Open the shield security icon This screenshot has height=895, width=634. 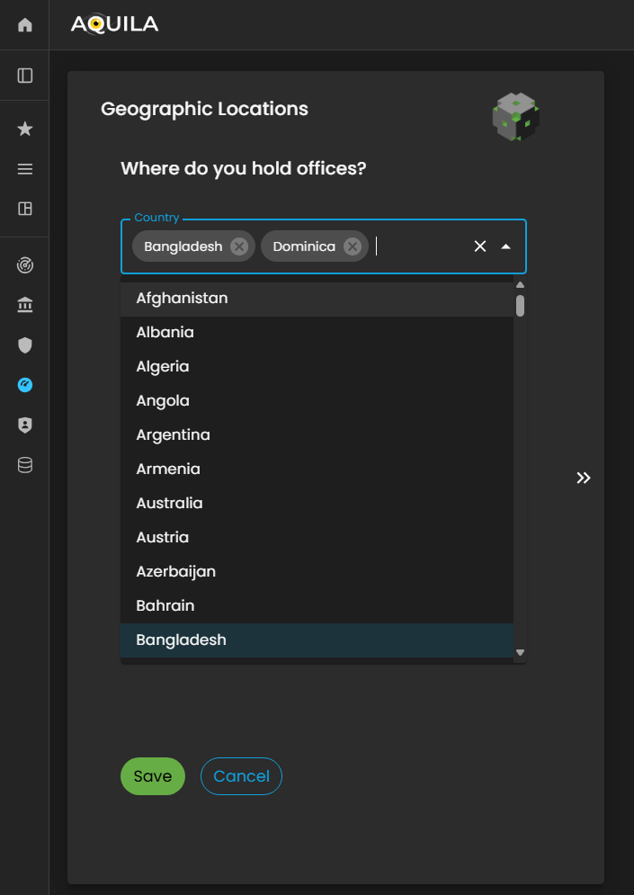[x=25, y=345]
